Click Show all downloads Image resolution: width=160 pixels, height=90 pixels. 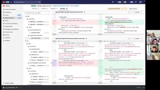(x=138, y=87)
